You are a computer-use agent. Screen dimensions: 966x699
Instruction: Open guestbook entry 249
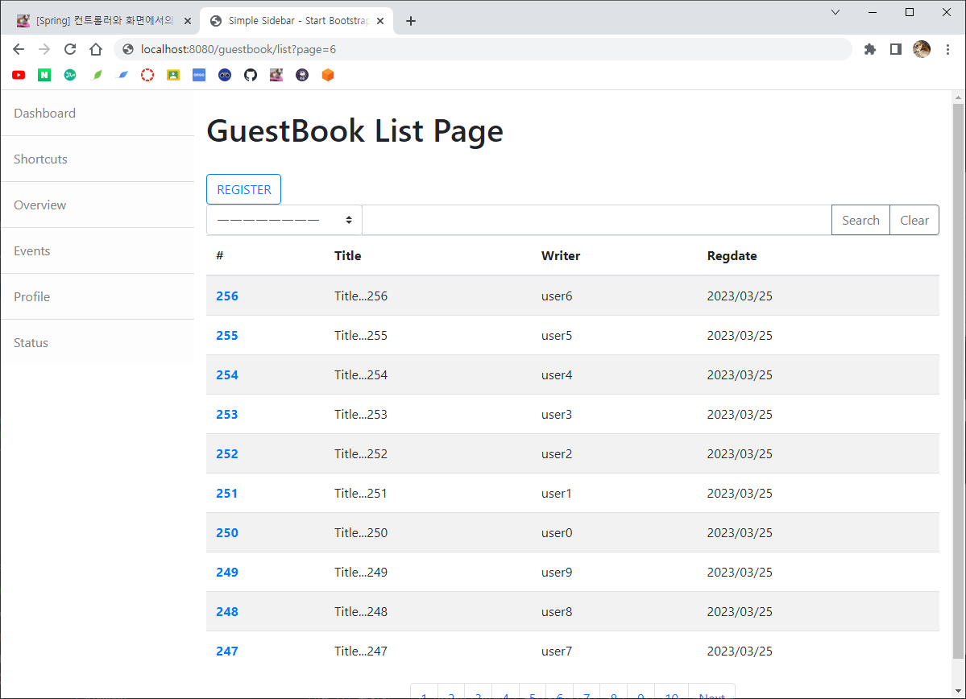pos(226,572)
